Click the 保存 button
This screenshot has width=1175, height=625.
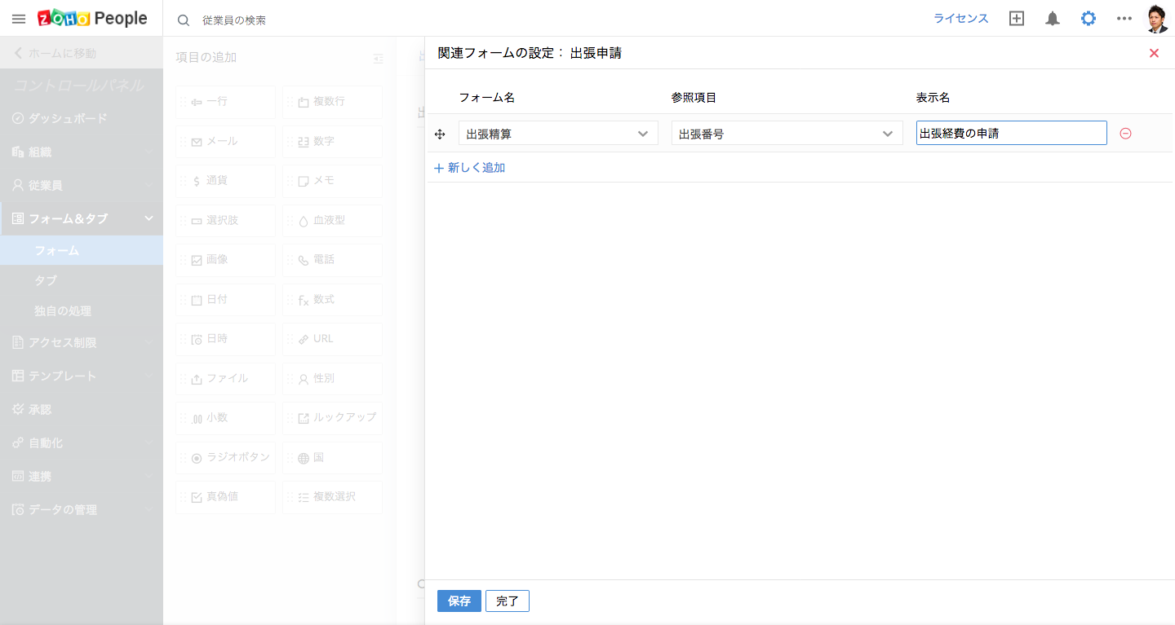(x=459, y=601)
